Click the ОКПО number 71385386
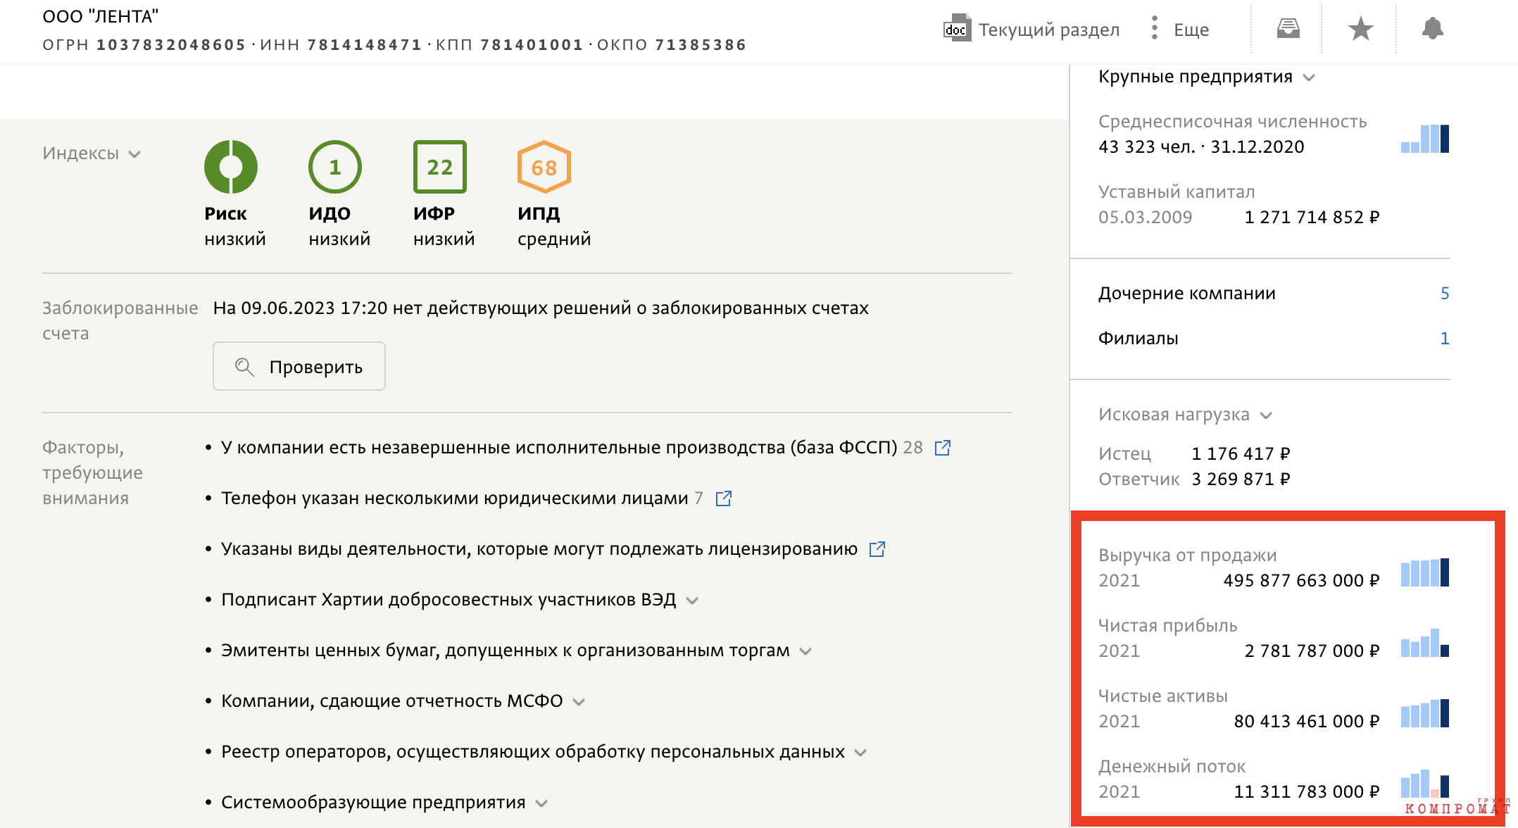Image resolution: width=1518 pixels, height=828 pixels. 701,45
